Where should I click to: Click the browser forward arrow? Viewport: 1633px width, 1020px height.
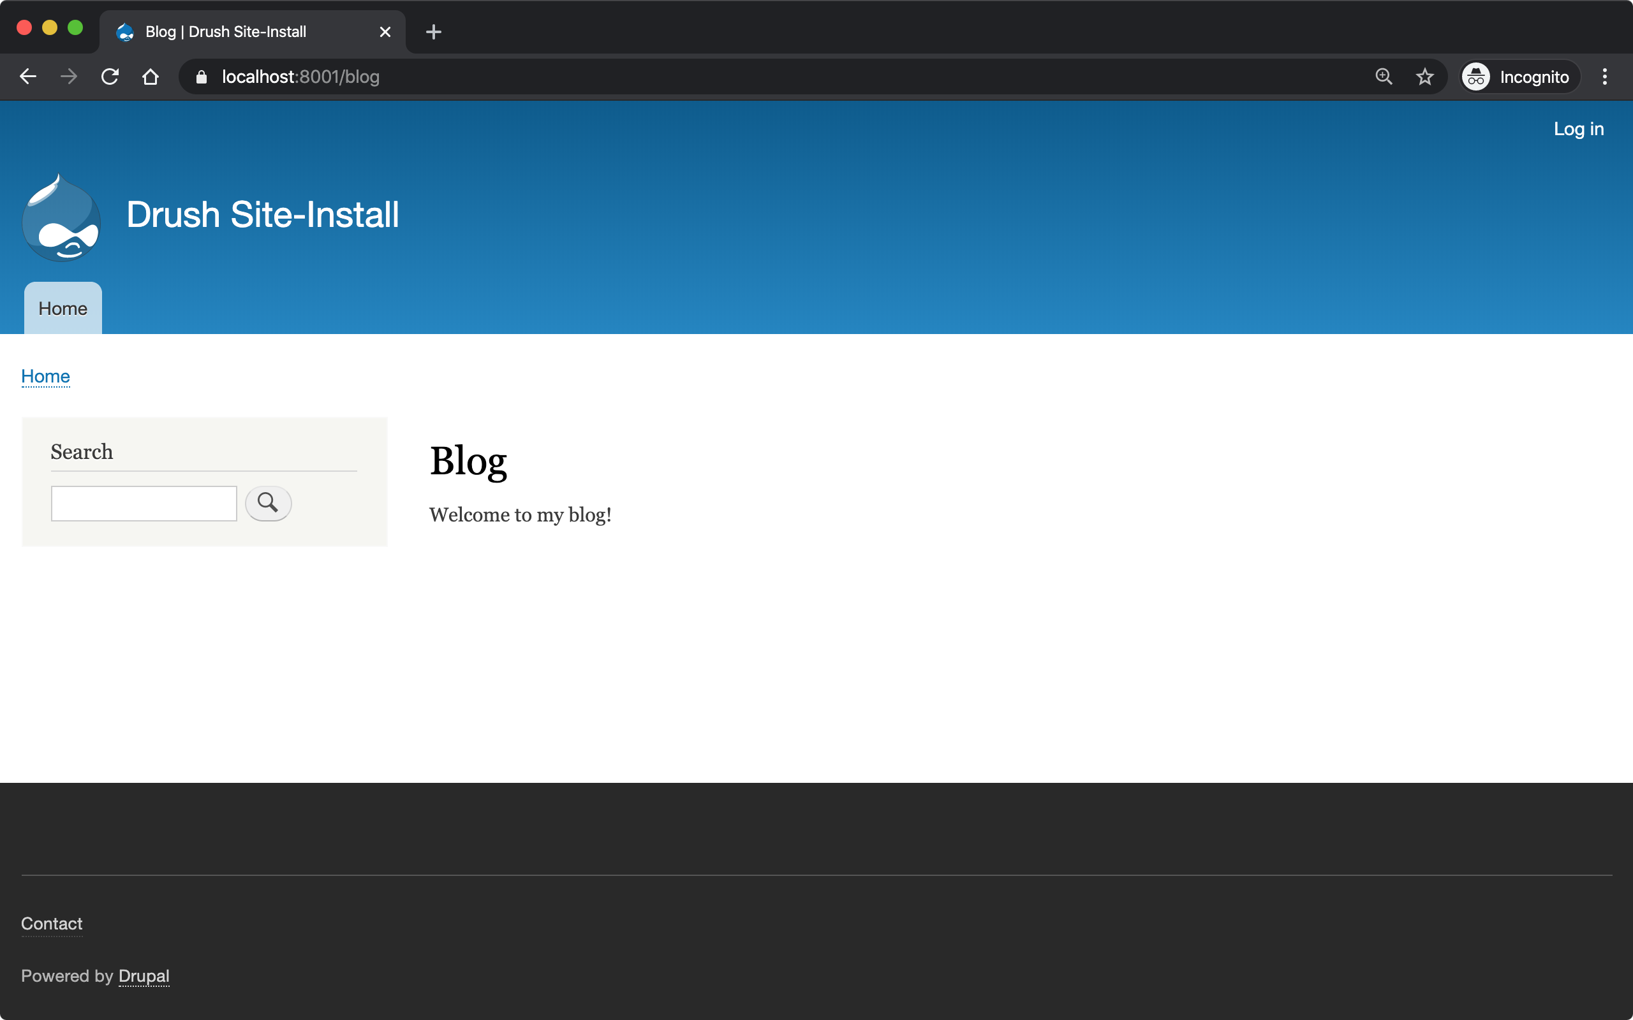point(68,77)
